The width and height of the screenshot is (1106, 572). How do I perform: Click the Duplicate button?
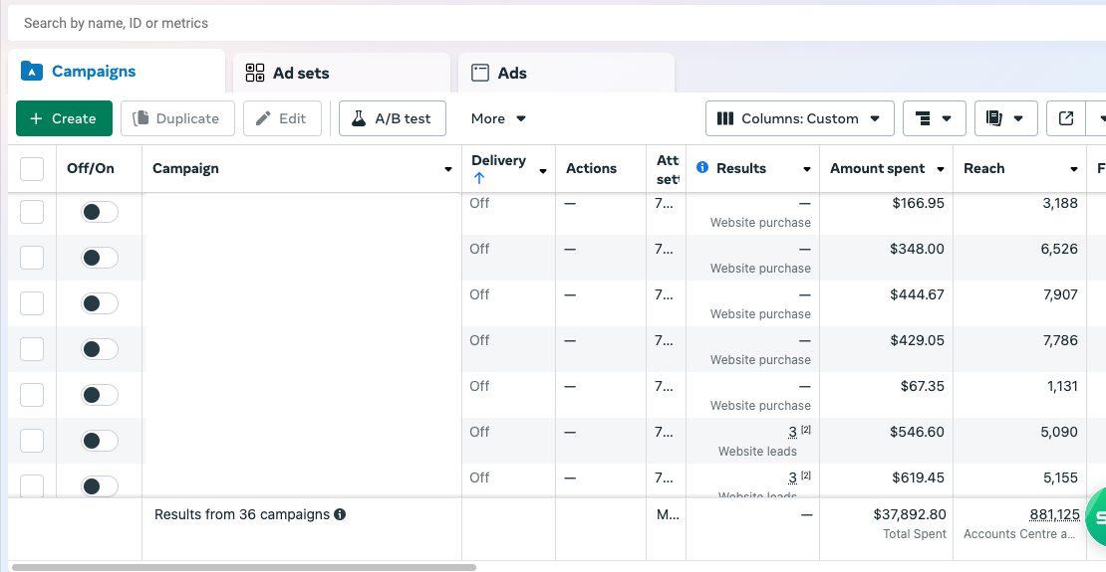pyautogui.click(x=176, y=118)
